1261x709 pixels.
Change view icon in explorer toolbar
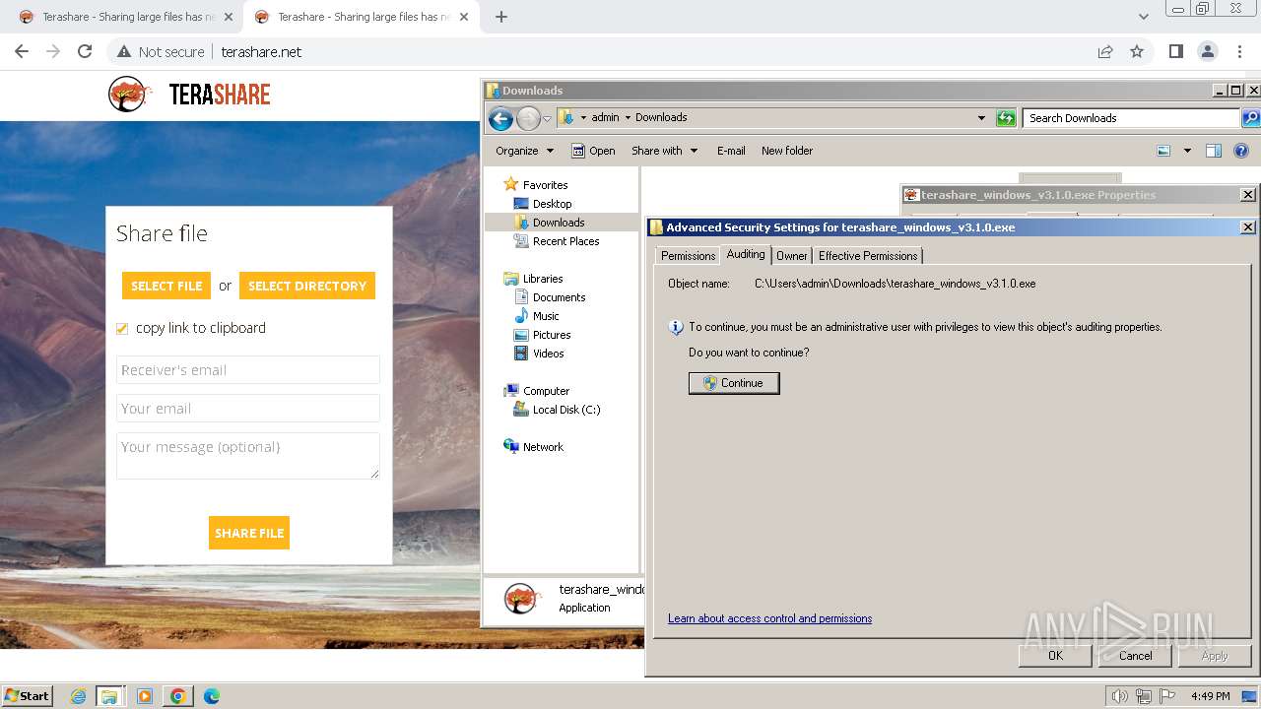tap(1163, 151)
